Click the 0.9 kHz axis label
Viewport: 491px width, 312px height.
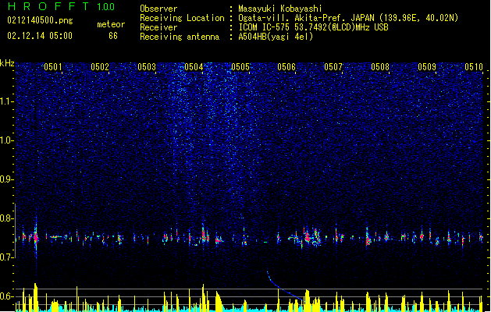tap(7, 179)
